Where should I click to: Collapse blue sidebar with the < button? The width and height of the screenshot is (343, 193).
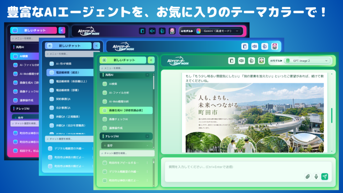tap(96, 46)
